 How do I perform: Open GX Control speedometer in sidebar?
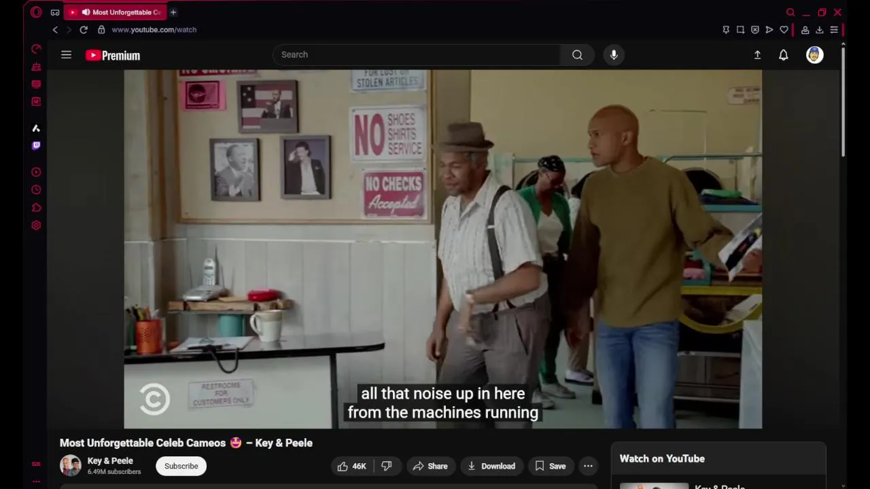pyautogui.click(x=36, y=49)
